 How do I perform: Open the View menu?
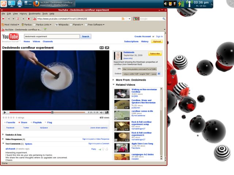(x=15, y=14)
